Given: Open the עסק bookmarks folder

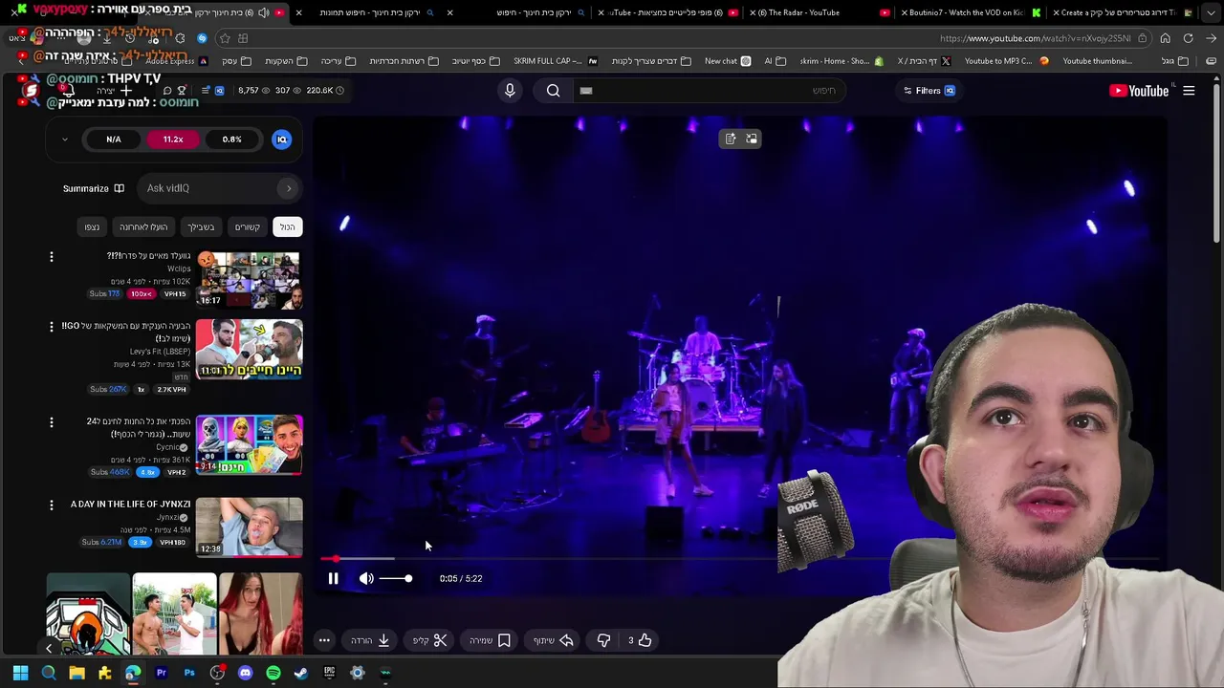Looking at the screenshot, I should pyautogui.click(x=236, y=61).
